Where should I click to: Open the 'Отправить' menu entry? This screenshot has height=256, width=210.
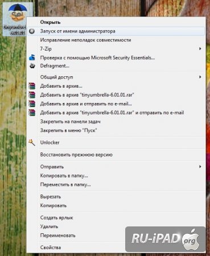116,167
